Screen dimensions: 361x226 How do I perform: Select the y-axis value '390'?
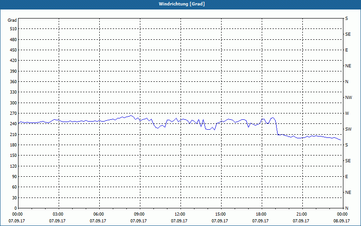(x=14, y=71)
